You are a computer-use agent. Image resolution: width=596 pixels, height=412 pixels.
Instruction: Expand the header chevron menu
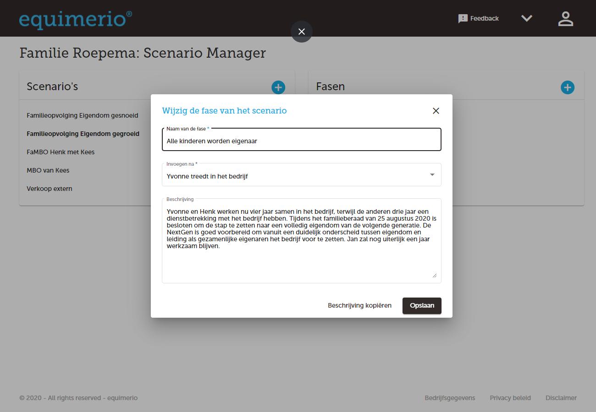pos(527,18)
